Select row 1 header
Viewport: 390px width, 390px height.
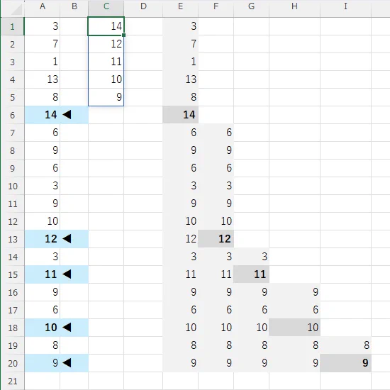tap(13, 26)
